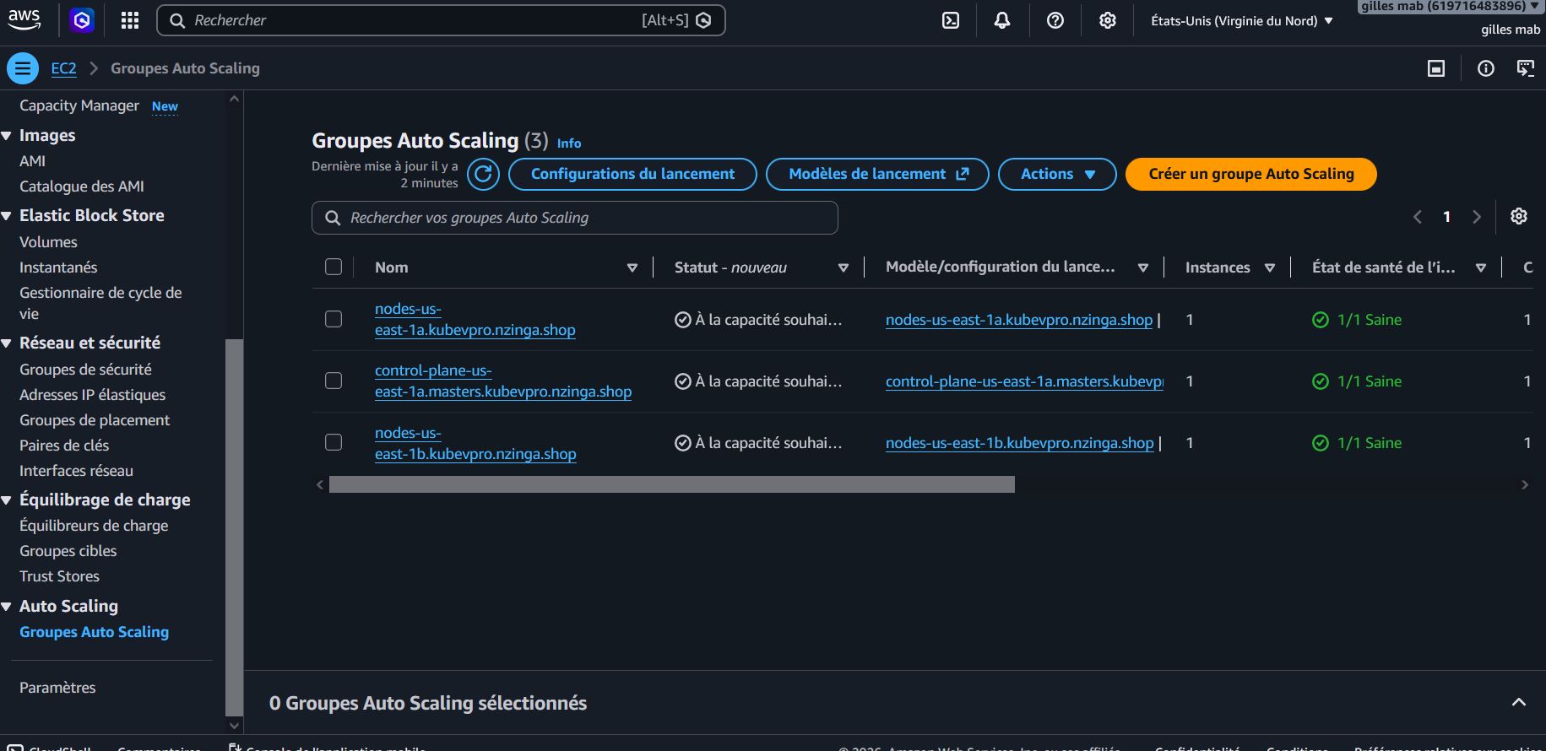Go to Volumes in sidebar
This screenshot has height=751, width=1546.
pos(48,241)
